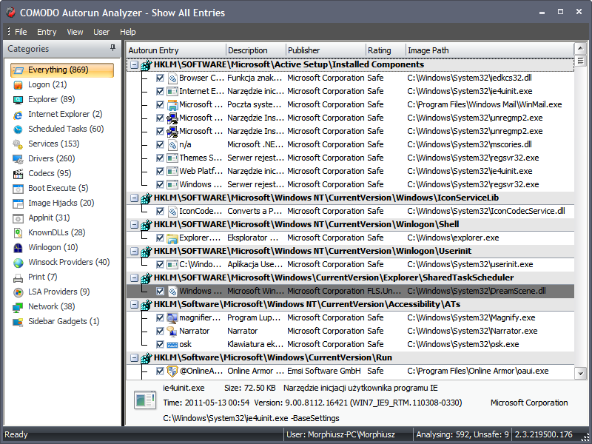The width and height of the screenshot is (592, 444).
Task: Collapse the Accessibility\ATs registry group
Action: click(x=134, y=305)
